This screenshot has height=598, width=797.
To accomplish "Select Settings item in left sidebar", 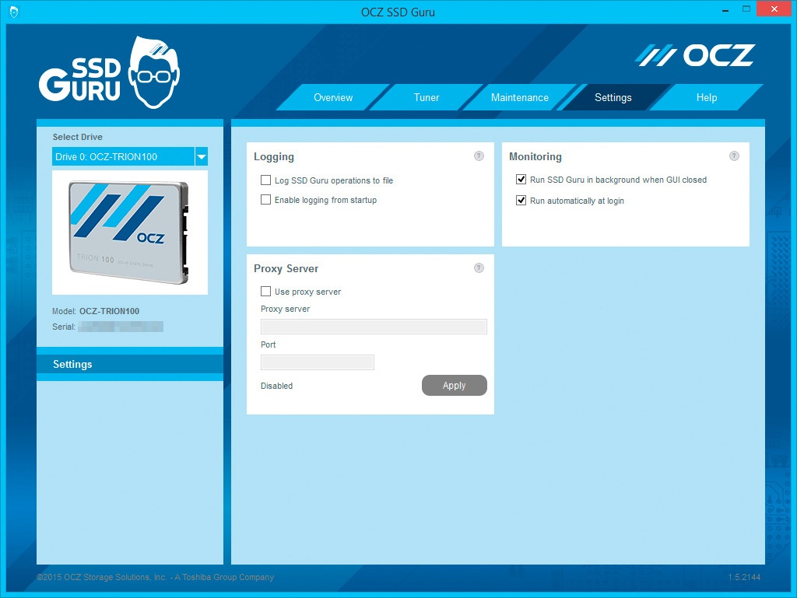I will pyautogui.click(x=130, y=364).
